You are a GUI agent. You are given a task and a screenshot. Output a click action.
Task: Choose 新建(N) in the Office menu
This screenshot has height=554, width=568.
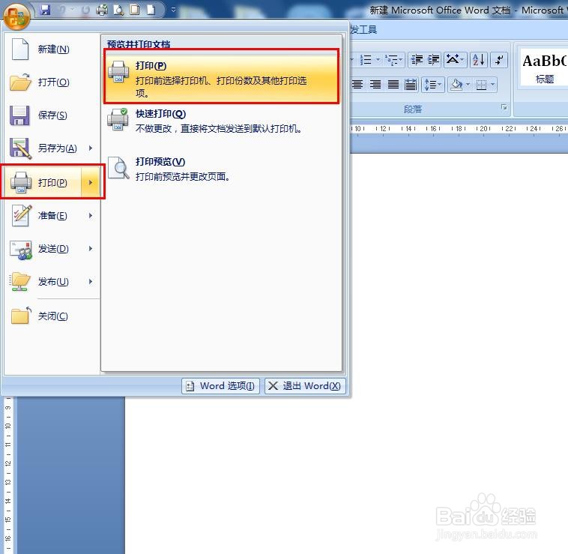click(52, 49)
